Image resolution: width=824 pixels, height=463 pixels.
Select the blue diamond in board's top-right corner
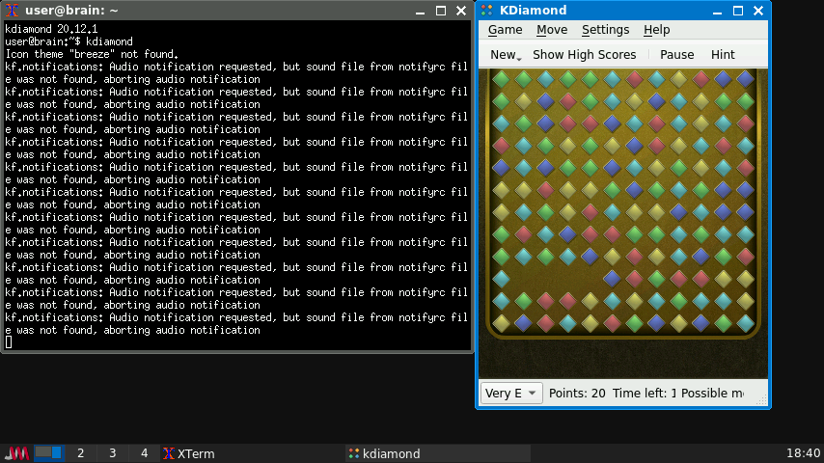[745, 78]
